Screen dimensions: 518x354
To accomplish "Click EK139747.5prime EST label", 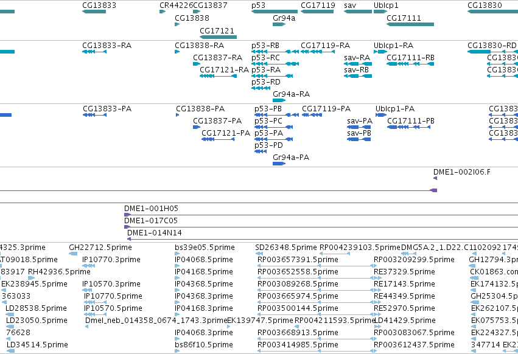I will click(260, 321).
